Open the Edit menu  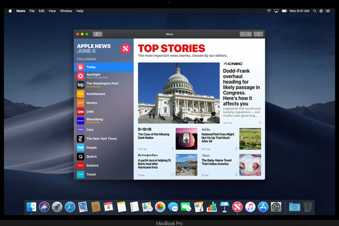pyautogui.click(x=41, y=11)
